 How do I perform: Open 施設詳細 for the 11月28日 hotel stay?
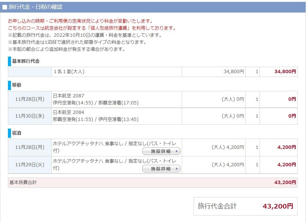click(x=161, y=151)
